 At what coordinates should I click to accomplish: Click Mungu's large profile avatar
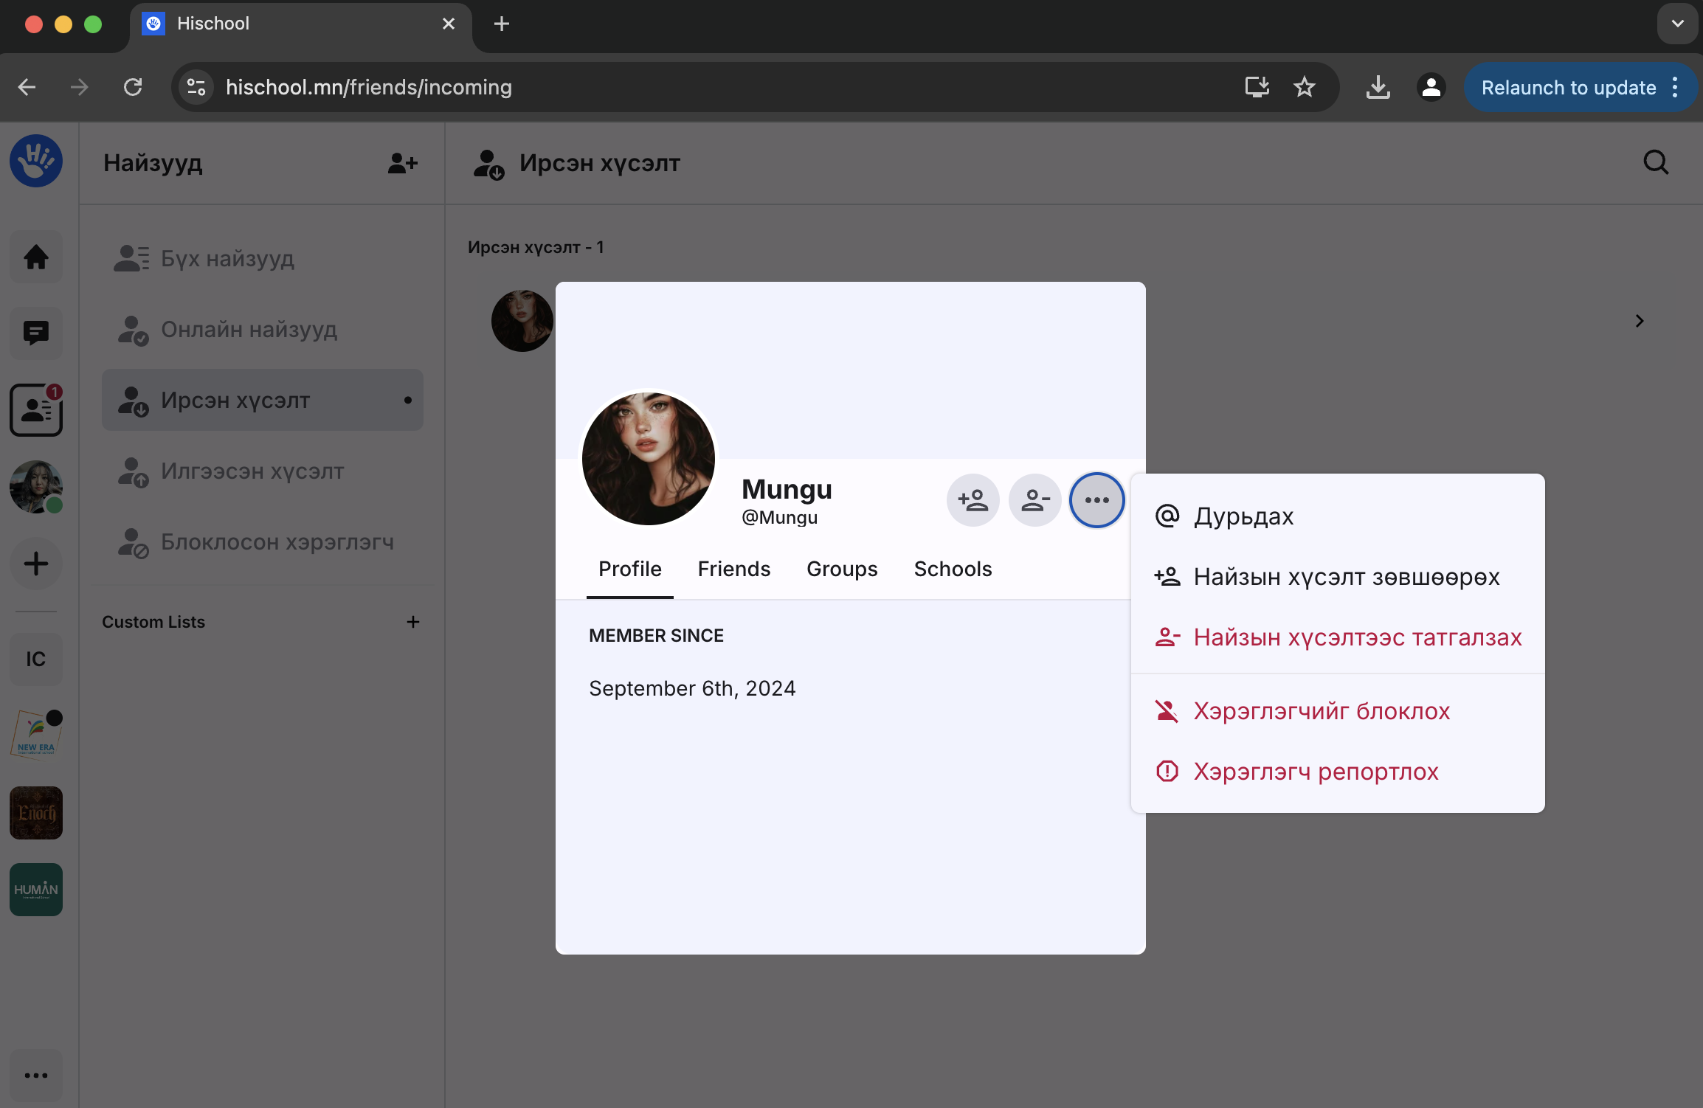[x=648, y=458]
